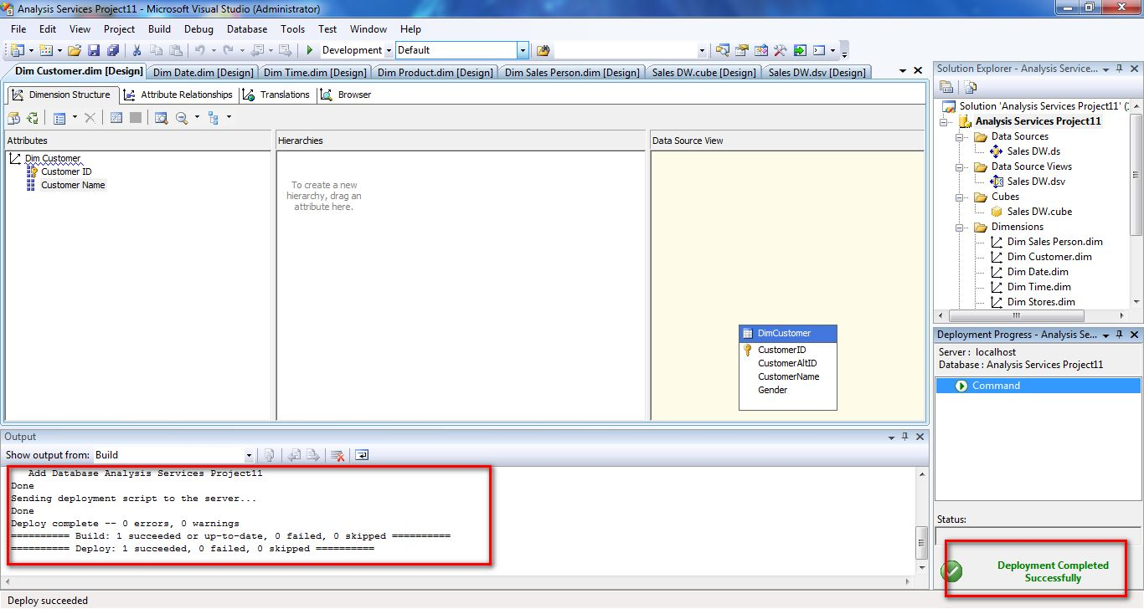Open the Database menu

pyautogui.click(x=247, y=29)
